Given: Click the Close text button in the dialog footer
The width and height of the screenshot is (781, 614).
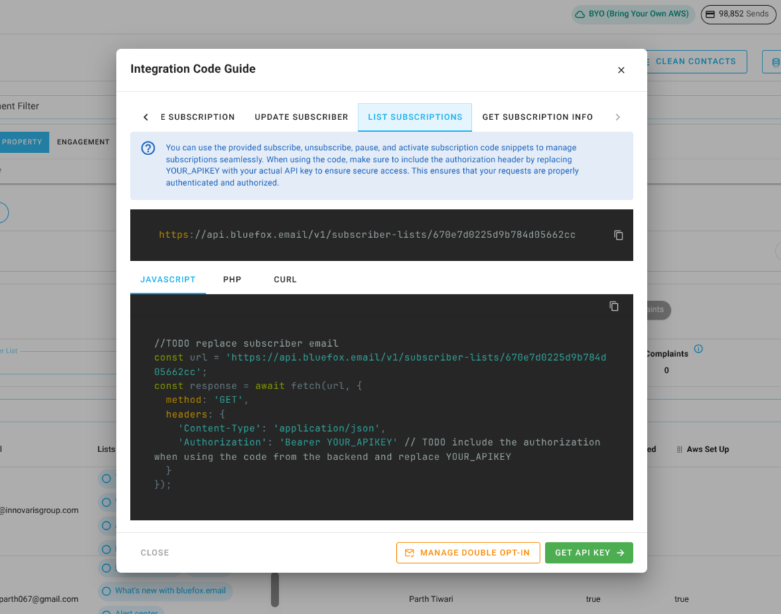Looking at the screenshot, I should pyautogui.click(x=155, y=553).
